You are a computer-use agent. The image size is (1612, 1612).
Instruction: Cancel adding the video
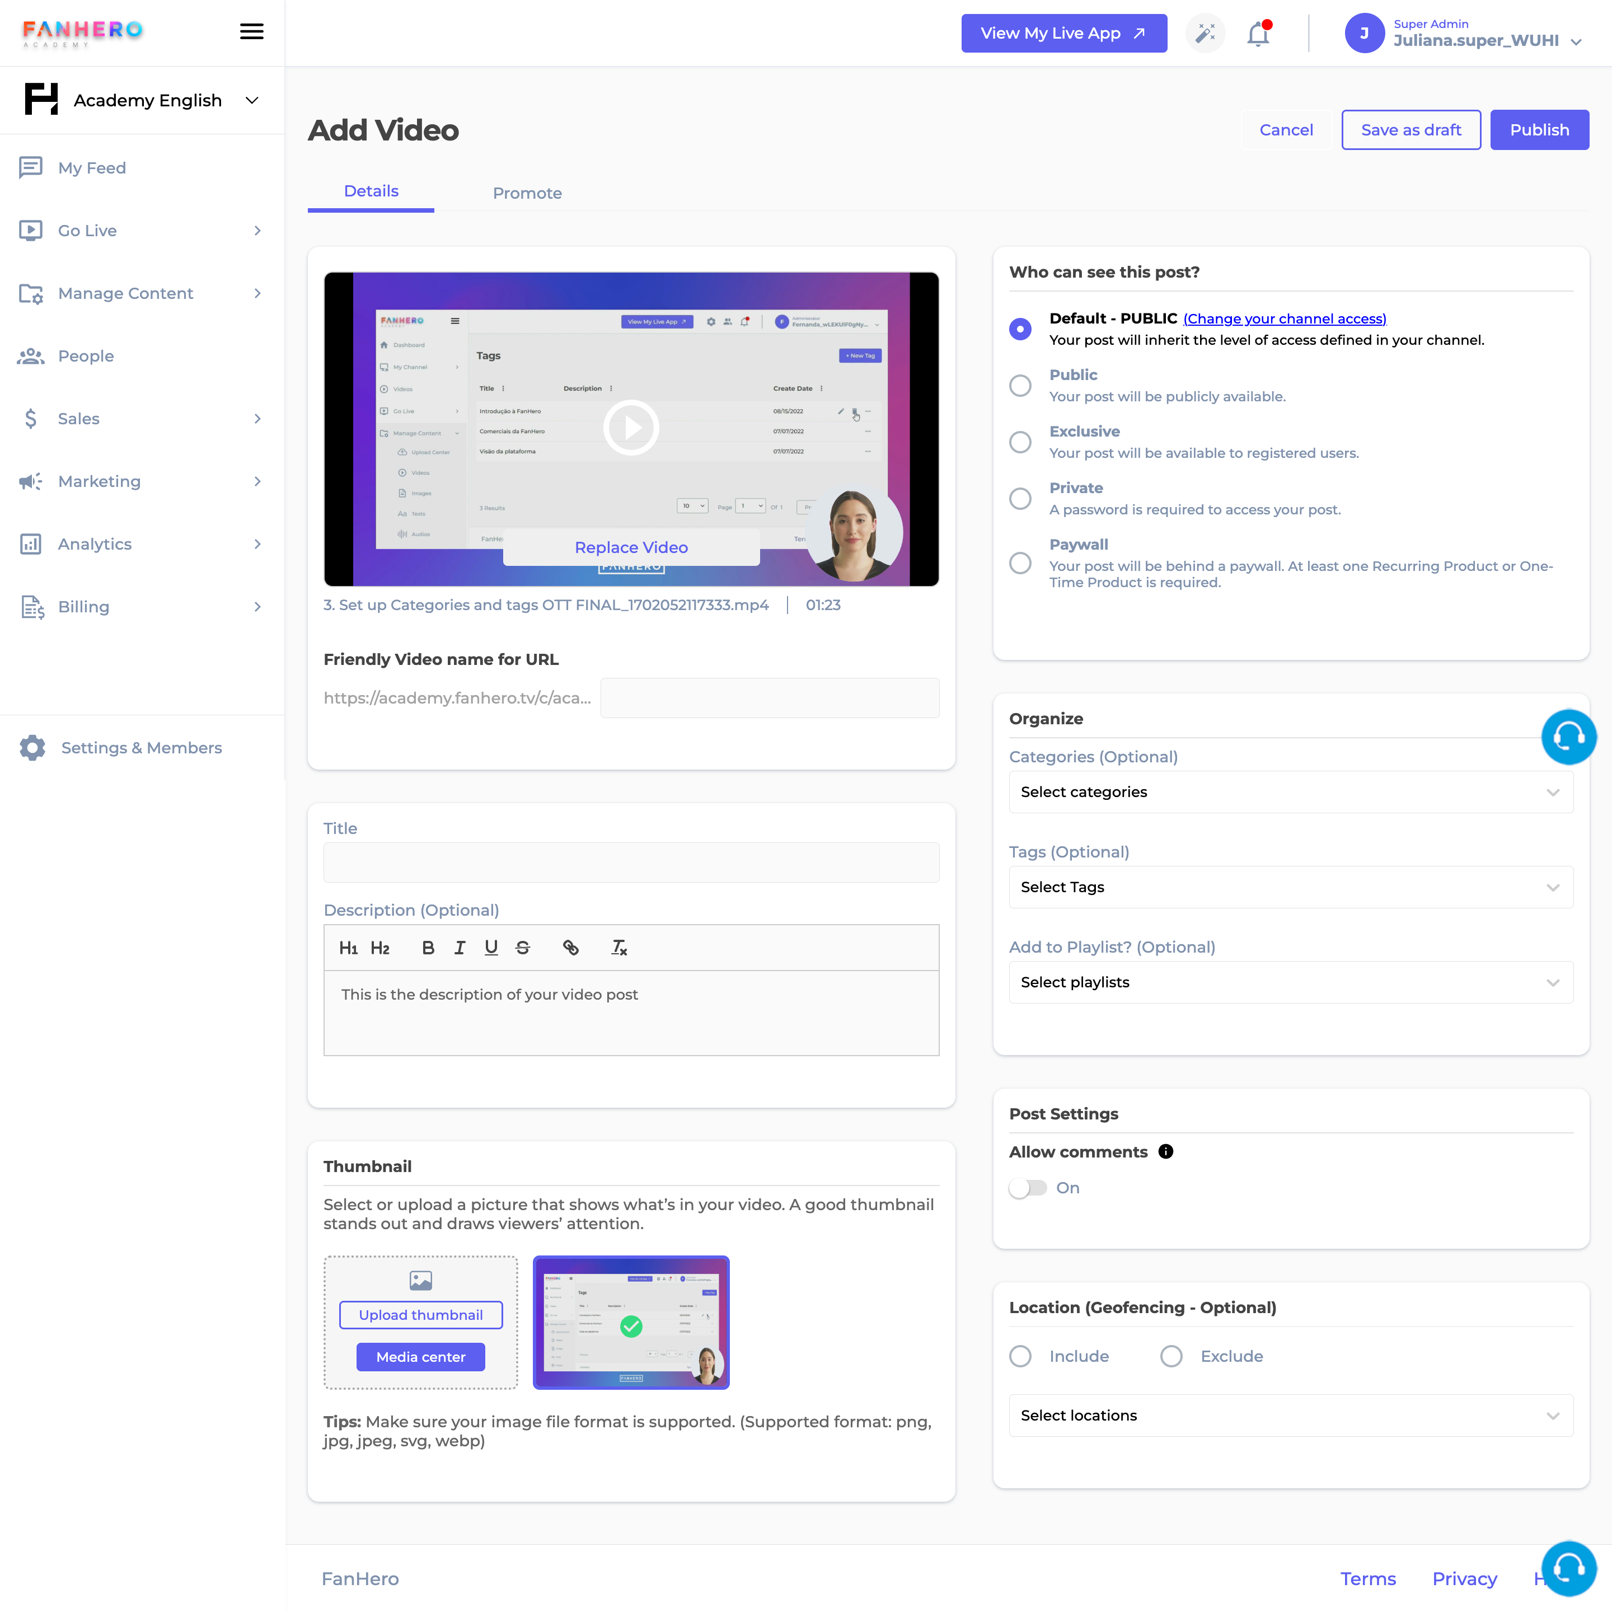click(1286, 130)
